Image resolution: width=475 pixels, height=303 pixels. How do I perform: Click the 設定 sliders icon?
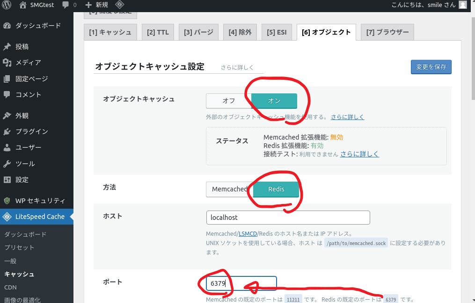[x=7, y=180]
